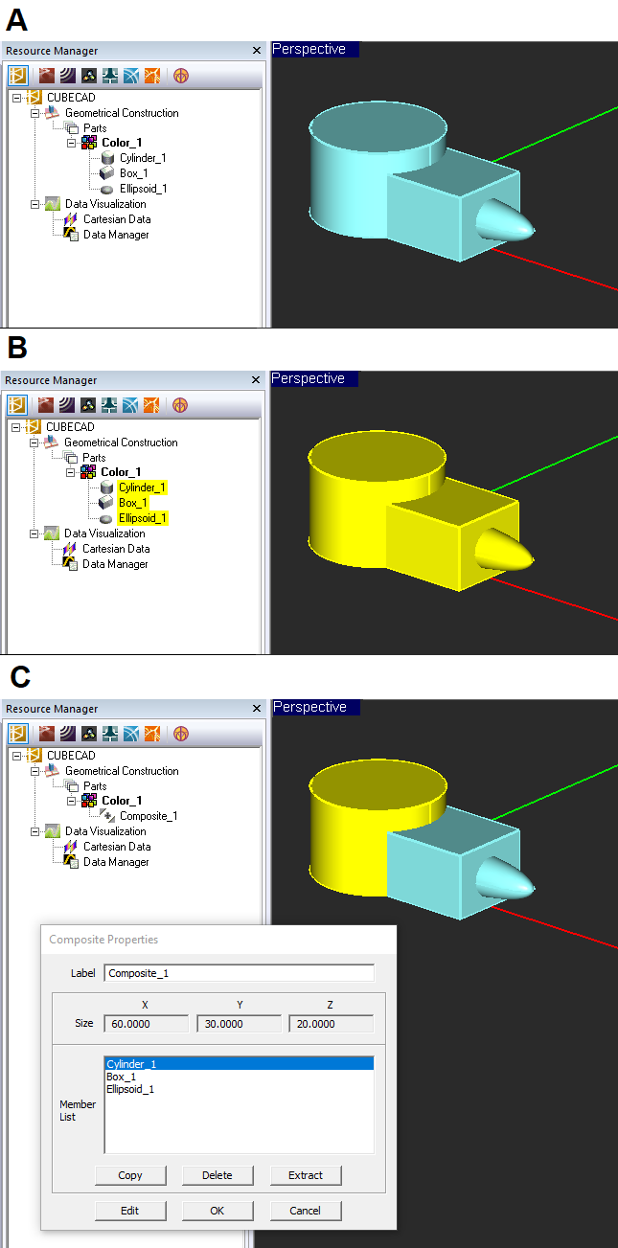Viewport: 618px width, 1248px height.
Task: Collapse Geometrical Construction node in panel A
Action: [34, 113]
